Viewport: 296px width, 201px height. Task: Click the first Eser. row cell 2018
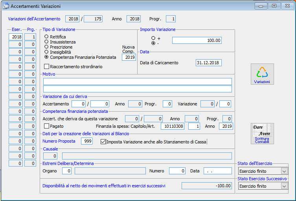(16, 37)
